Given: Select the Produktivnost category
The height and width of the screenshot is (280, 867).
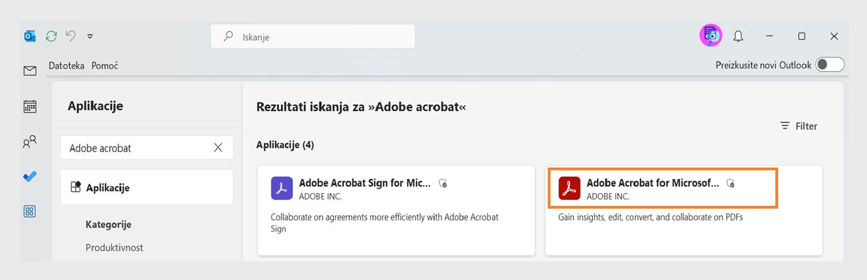Looking at the screenshot, I should click(x=114, y=248).
